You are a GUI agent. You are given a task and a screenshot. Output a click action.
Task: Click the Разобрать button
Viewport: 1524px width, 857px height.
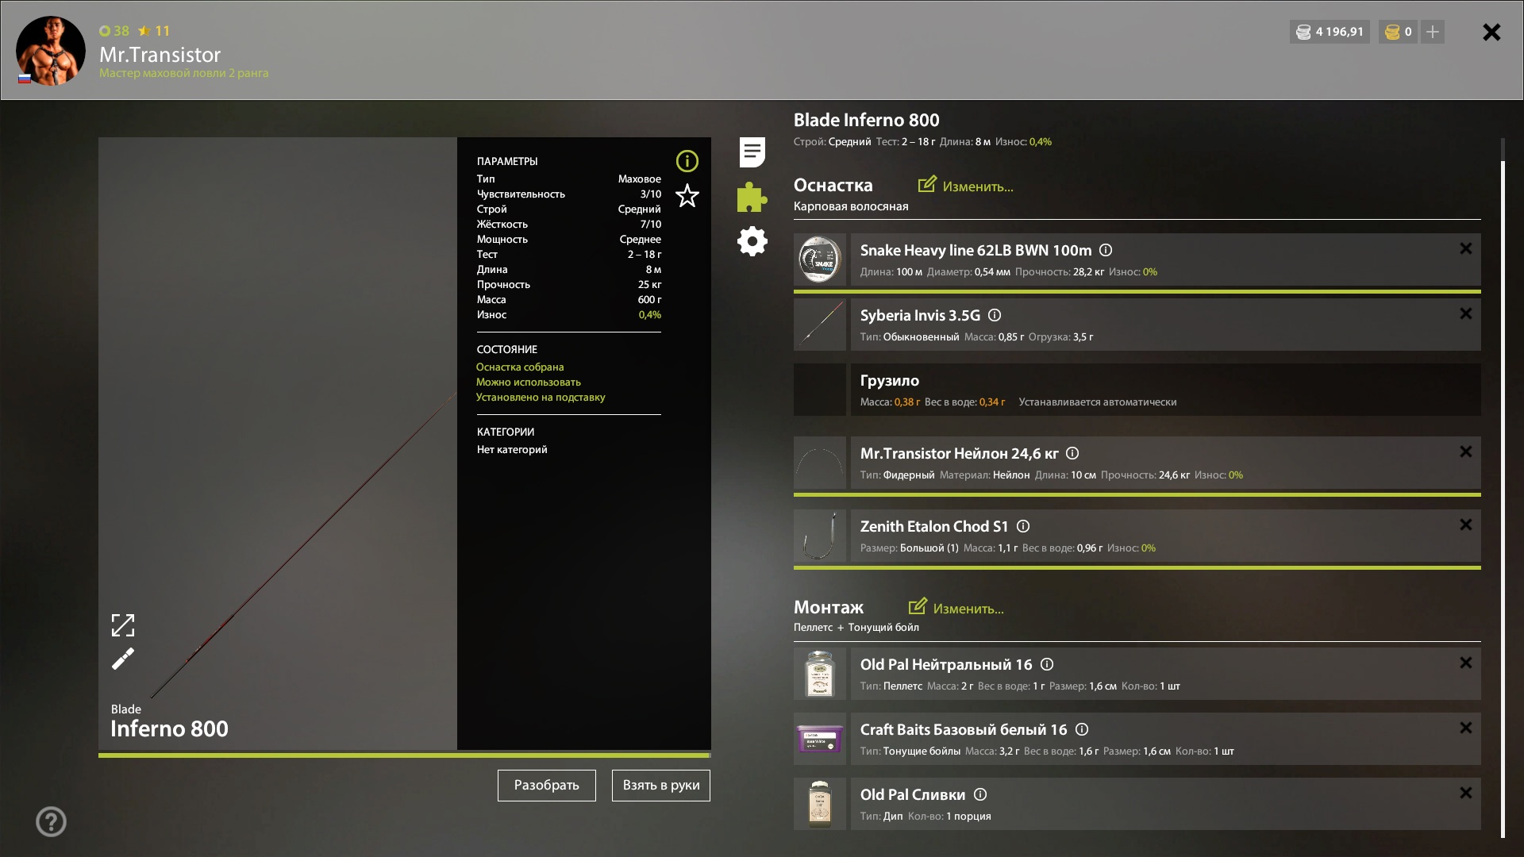point(547,786)
